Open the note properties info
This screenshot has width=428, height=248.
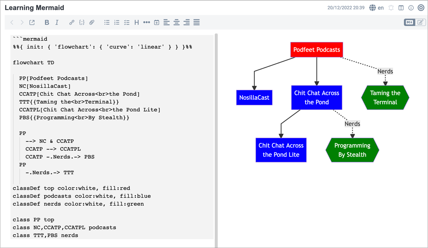click(411, 8)
